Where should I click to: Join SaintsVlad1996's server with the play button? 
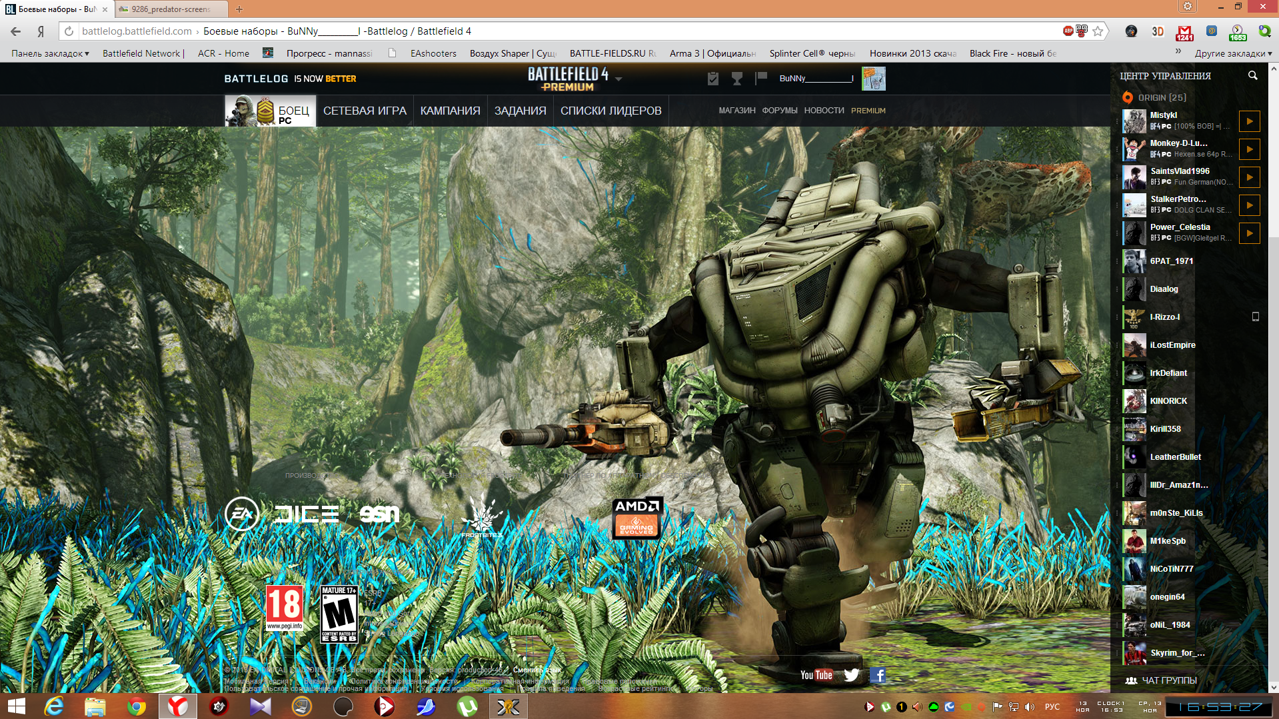coord(1250,177)
